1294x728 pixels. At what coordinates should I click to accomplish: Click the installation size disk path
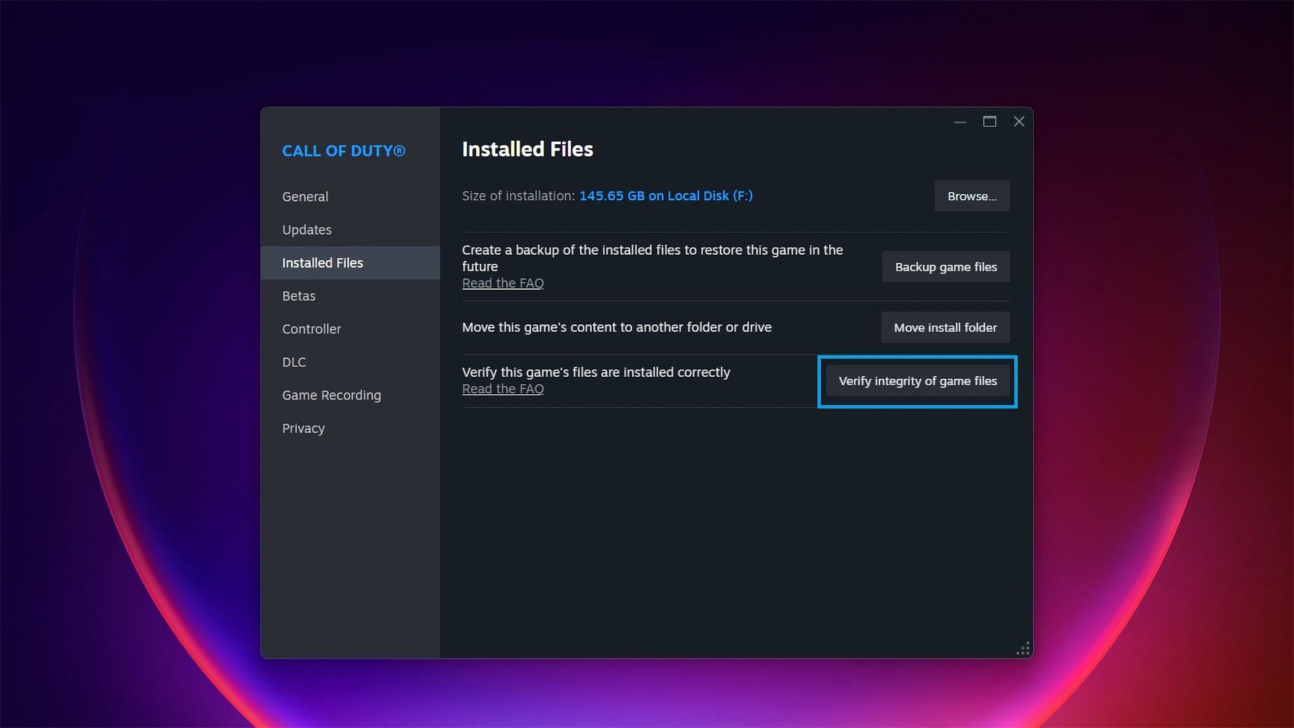(x=666, y=195)
